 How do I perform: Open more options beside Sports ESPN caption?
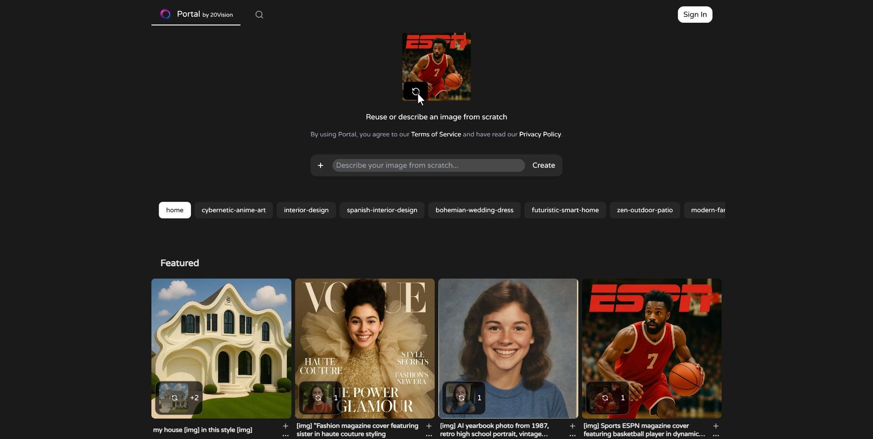[x=716, y=435]
